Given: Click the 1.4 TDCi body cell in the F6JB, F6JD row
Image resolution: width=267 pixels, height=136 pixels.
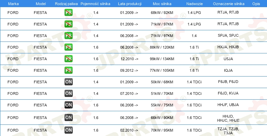Looking at the screenshot, I should [x=194, y=82].
